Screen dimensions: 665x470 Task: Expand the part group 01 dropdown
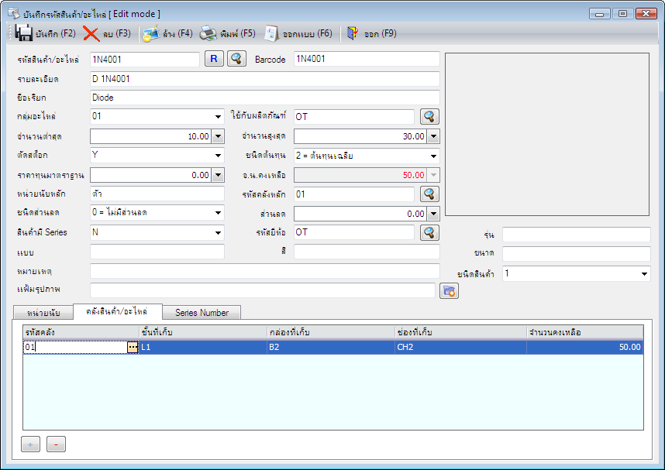218,117
